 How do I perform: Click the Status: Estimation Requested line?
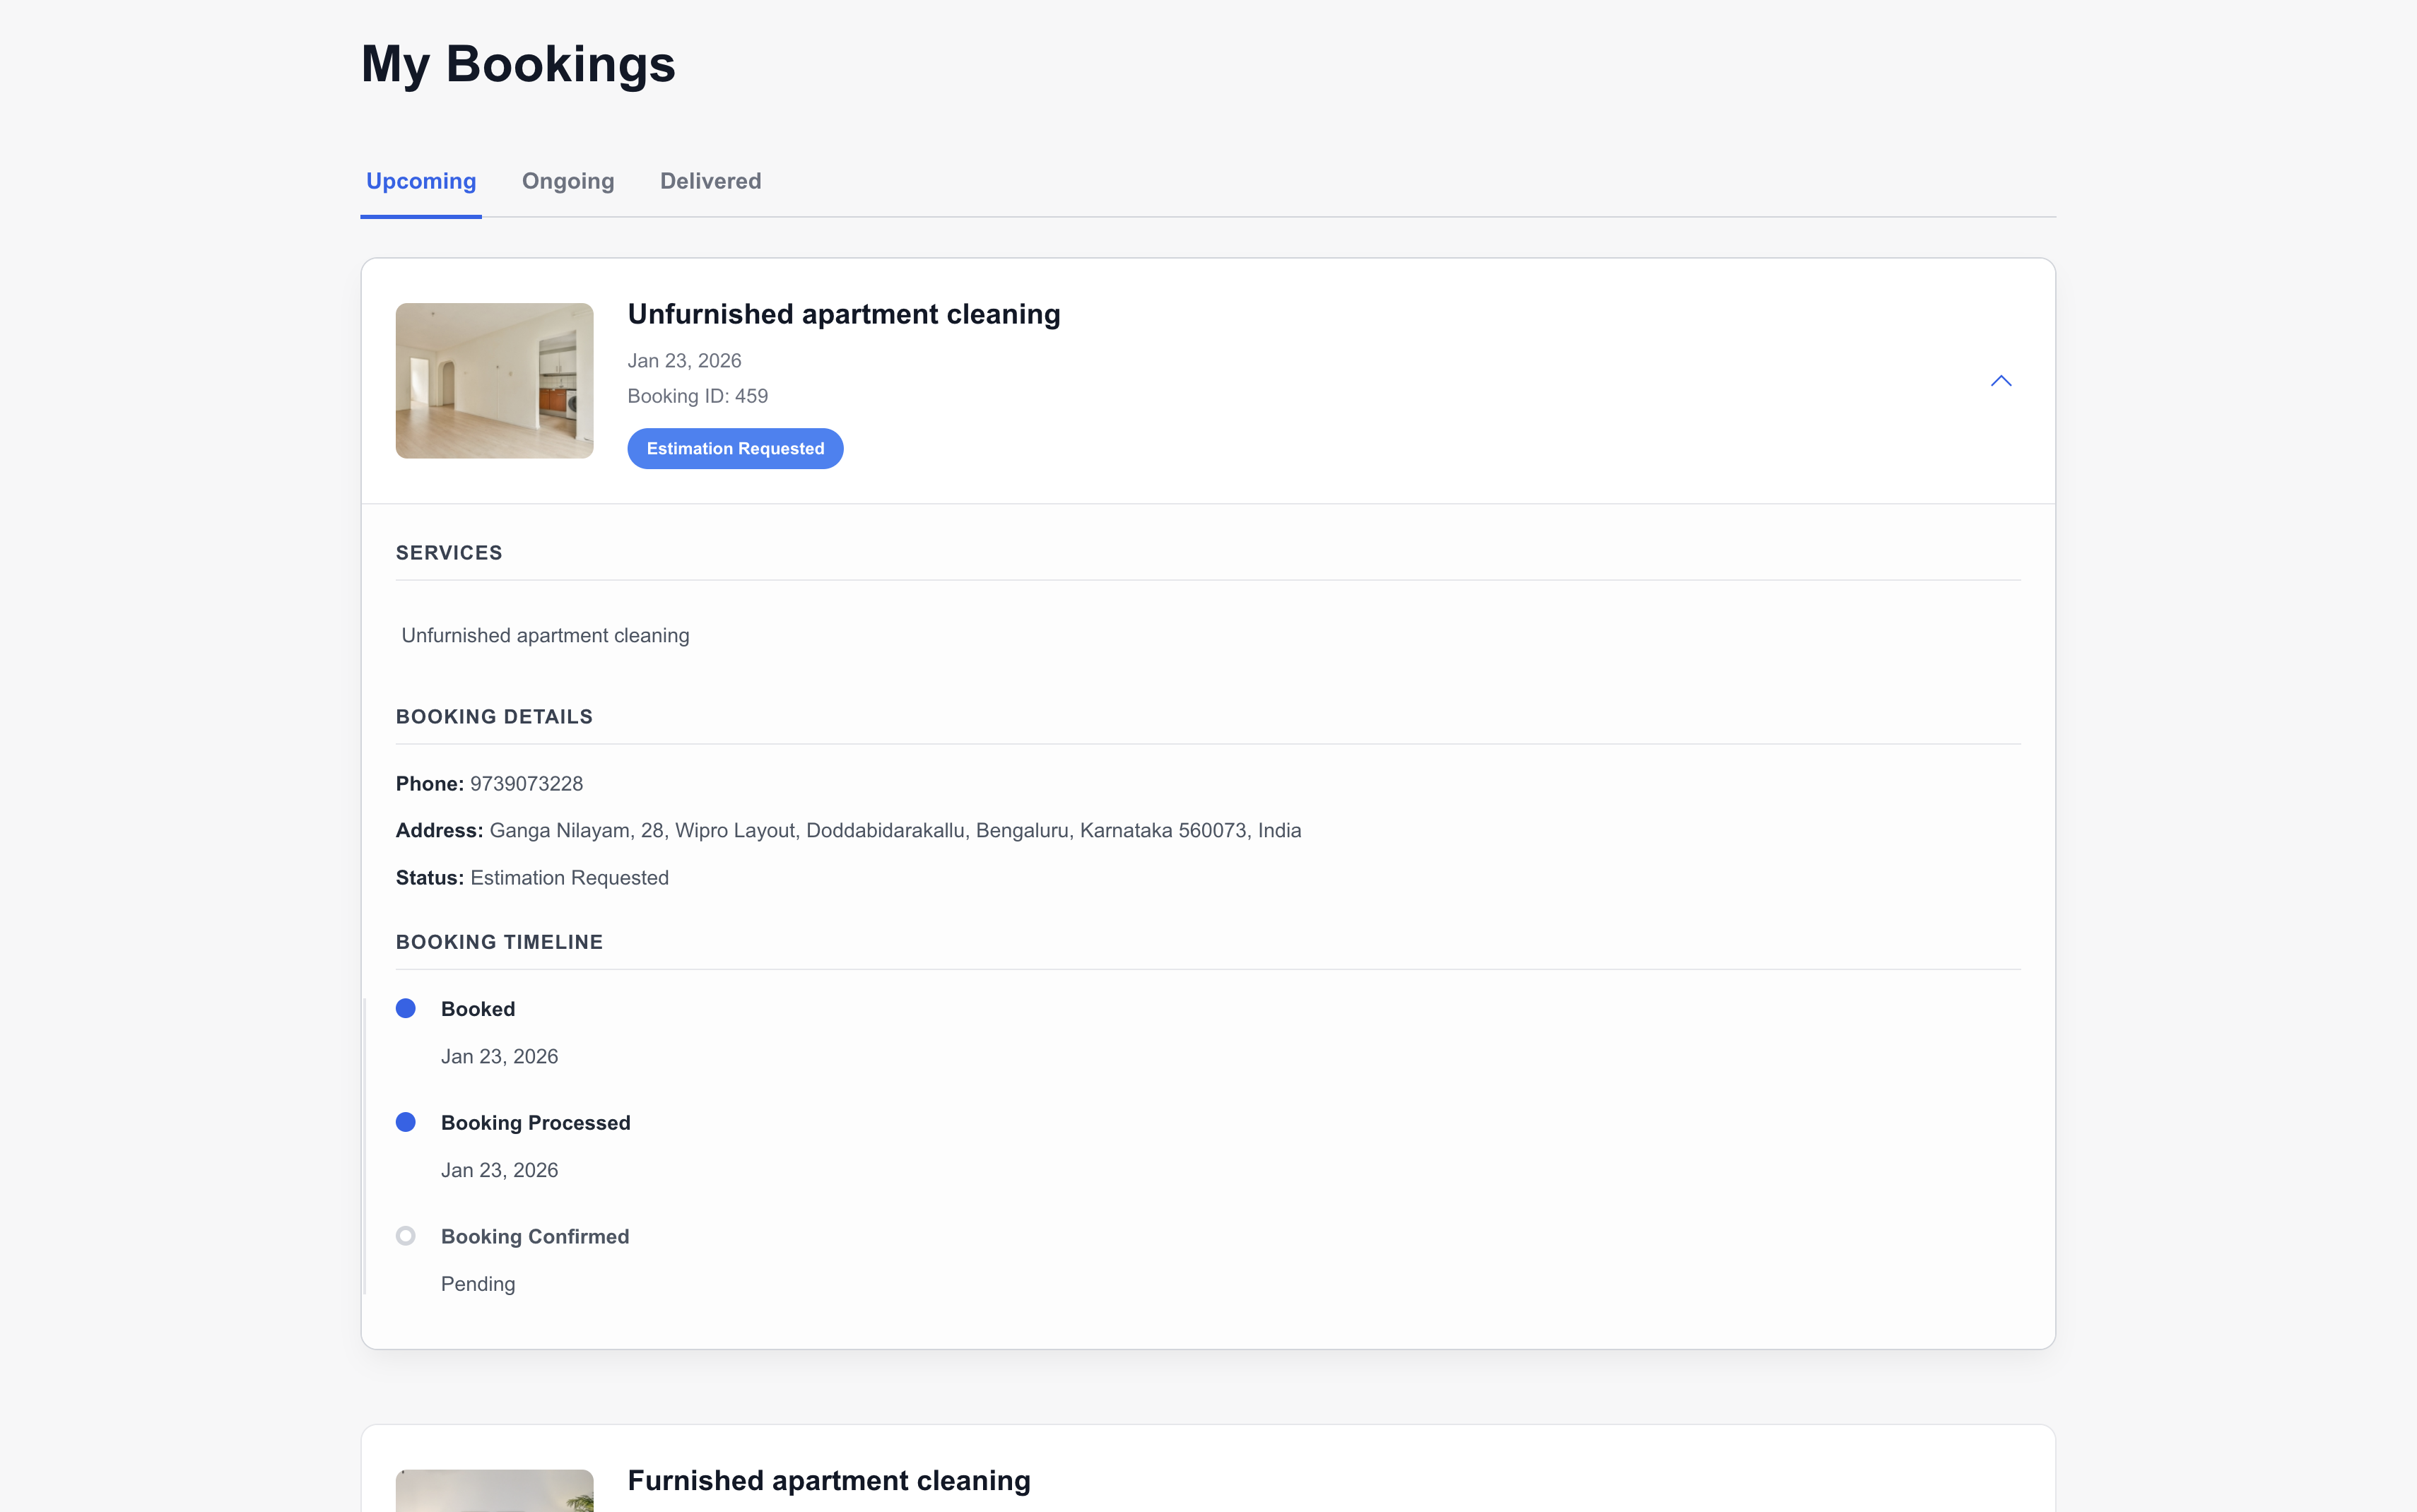(x=532, y=878)
